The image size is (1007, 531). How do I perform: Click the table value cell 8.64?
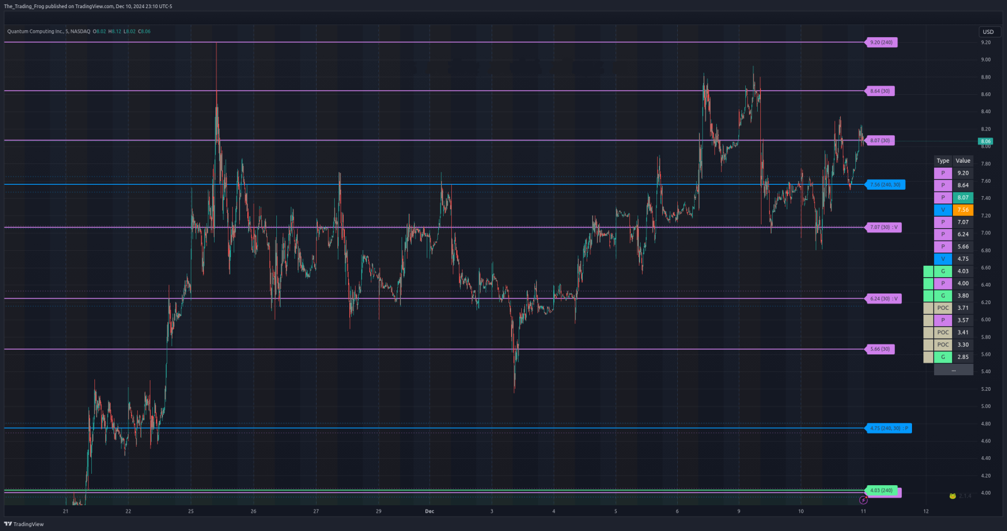(963, 185)
